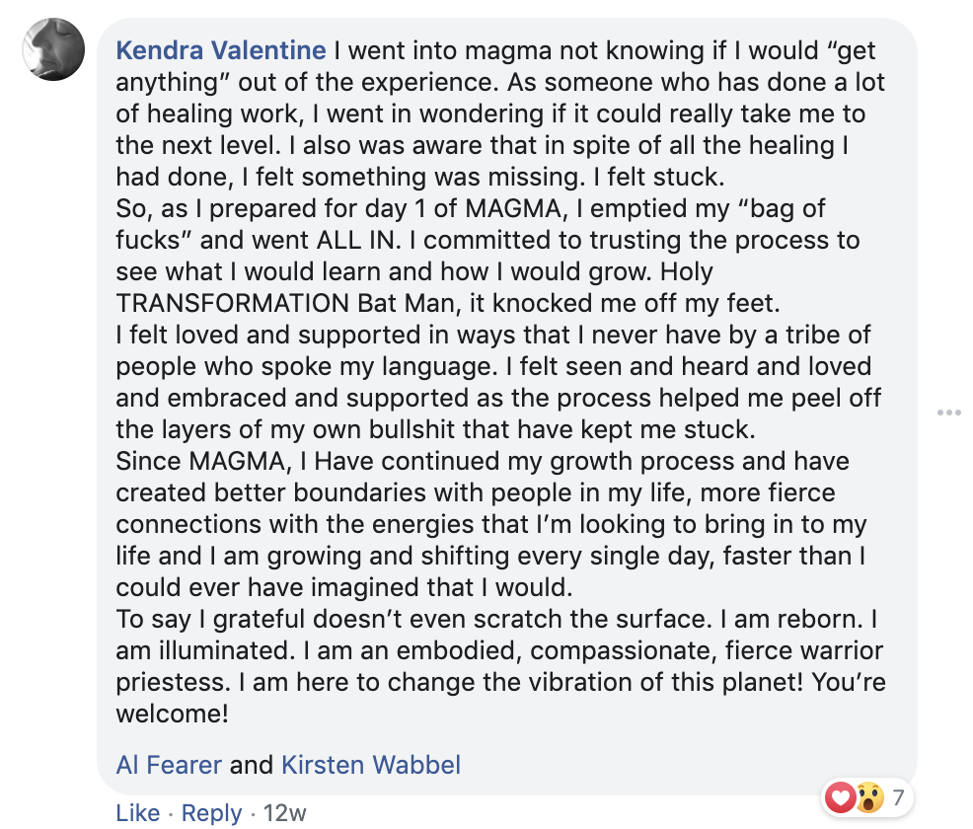Screen dimensions: 973x829
Task: Open the Kendra Valentine name link
Action: tap(220, 49)
